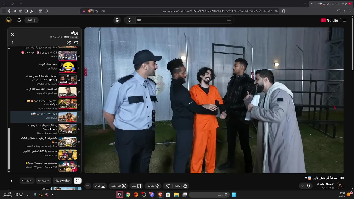Start voice search with microphone icon
Screen dimensions: 354x199
pyautogui.click(x=117, y=20)
